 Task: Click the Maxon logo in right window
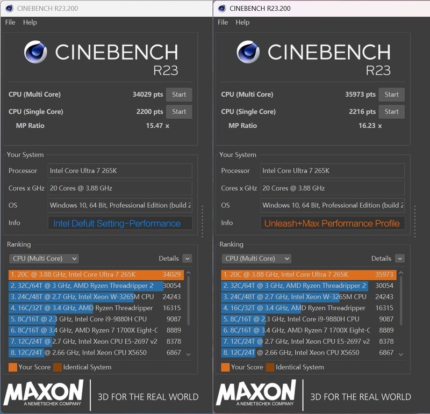(x=256, y=394)
